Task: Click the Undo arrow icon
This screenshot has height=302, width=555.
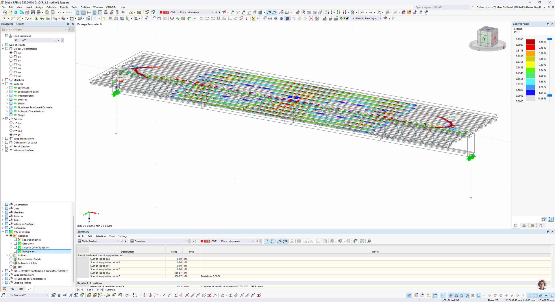Action: (60, 12)
